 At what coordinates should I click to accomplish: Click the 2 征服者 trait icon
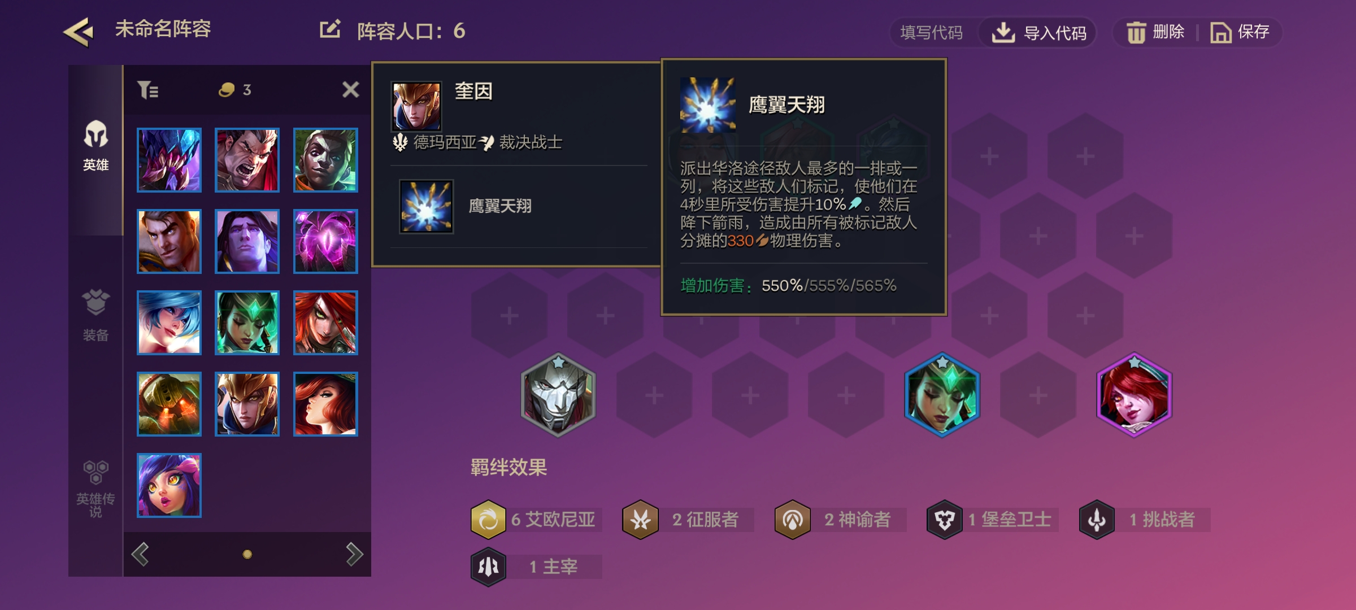(640, 519)
